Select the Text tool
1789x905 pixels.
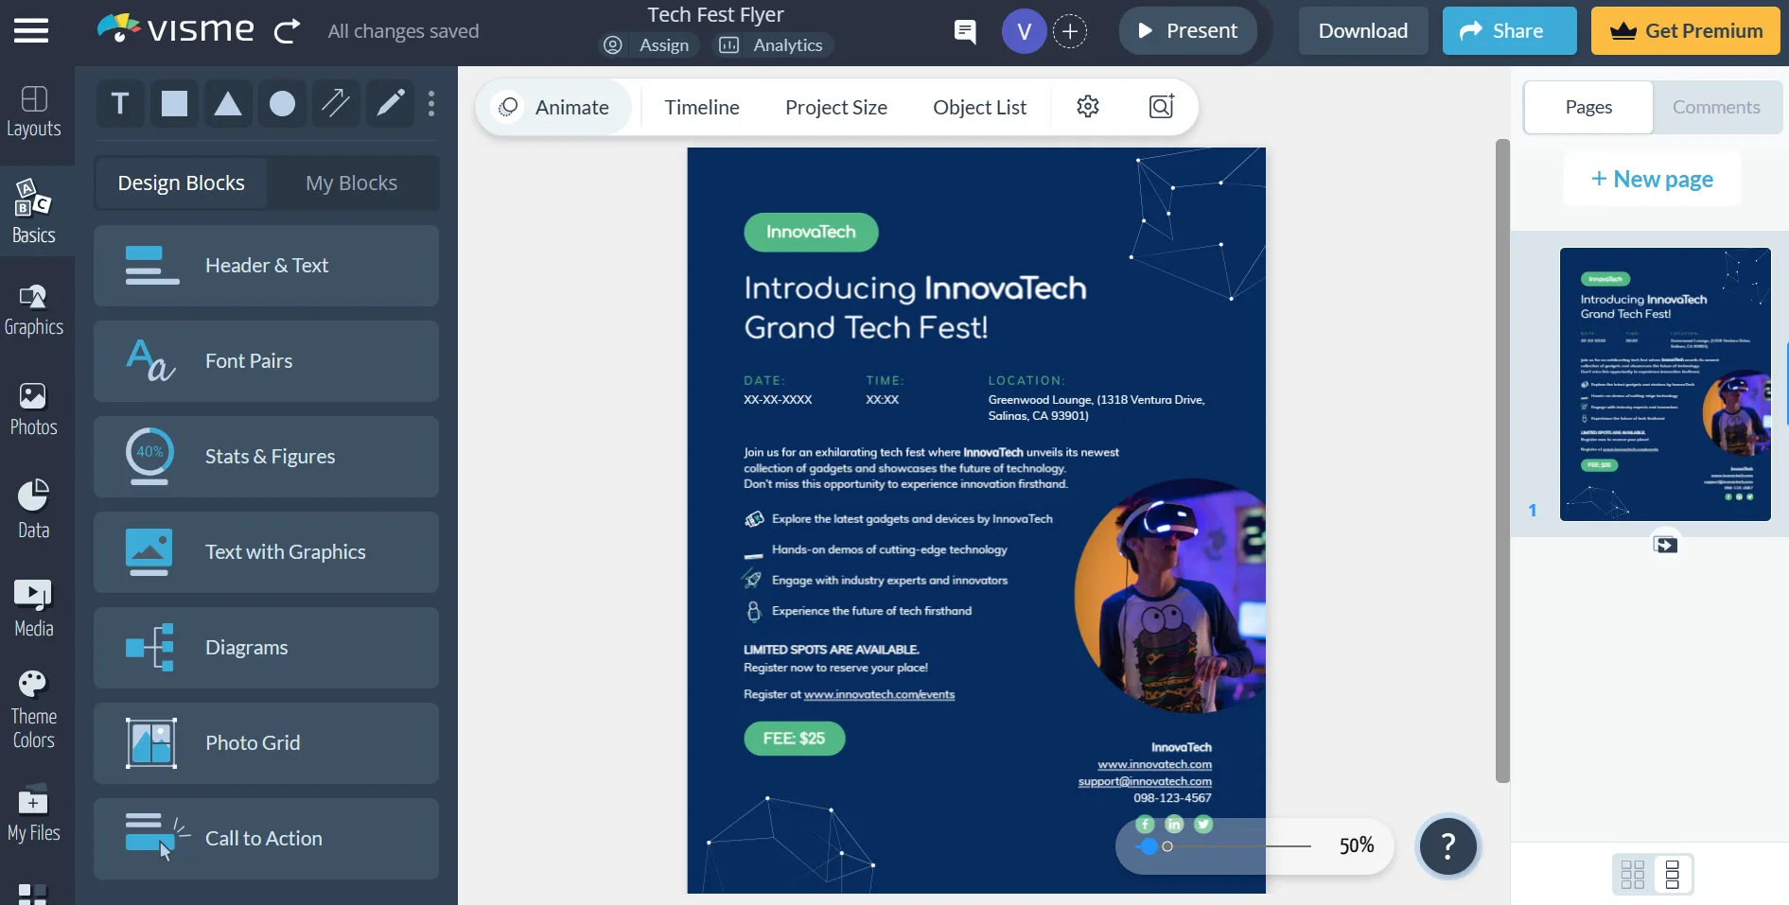tap(120, 103)
